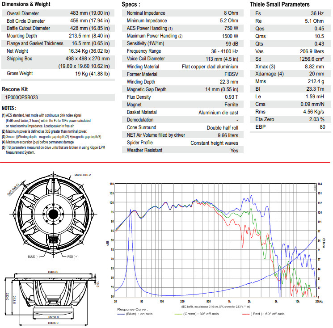
Task: Select the (Green) 30° off-axis legend entry
Action: (x=196, y=314)
